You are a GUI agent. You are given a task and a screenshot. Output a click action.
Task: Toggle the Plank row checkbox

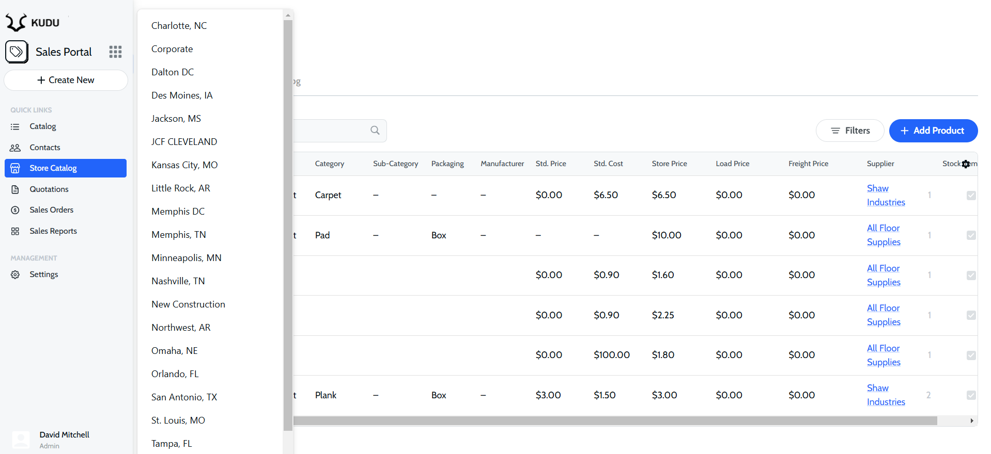(971, 395)
